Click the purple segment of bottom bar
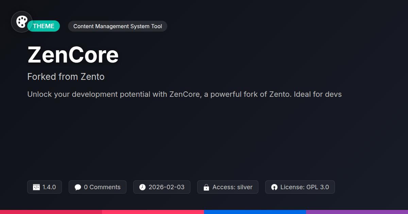 [x=357, y=212]
